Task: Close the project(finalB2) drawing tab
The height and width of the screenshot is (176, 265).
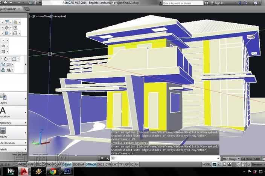Action: click(19, 9)
